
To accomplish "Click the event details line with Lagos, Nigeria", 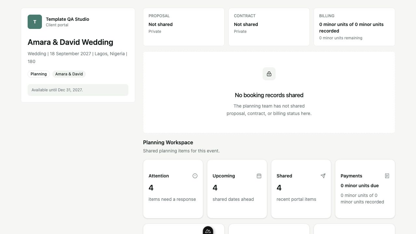I will pos(78,58).
